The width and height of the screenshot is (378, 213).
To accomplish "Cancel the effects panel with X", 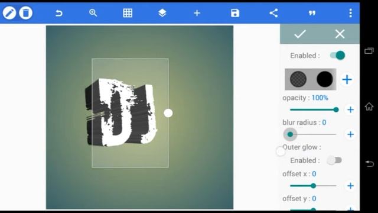I will coord(340,34).
